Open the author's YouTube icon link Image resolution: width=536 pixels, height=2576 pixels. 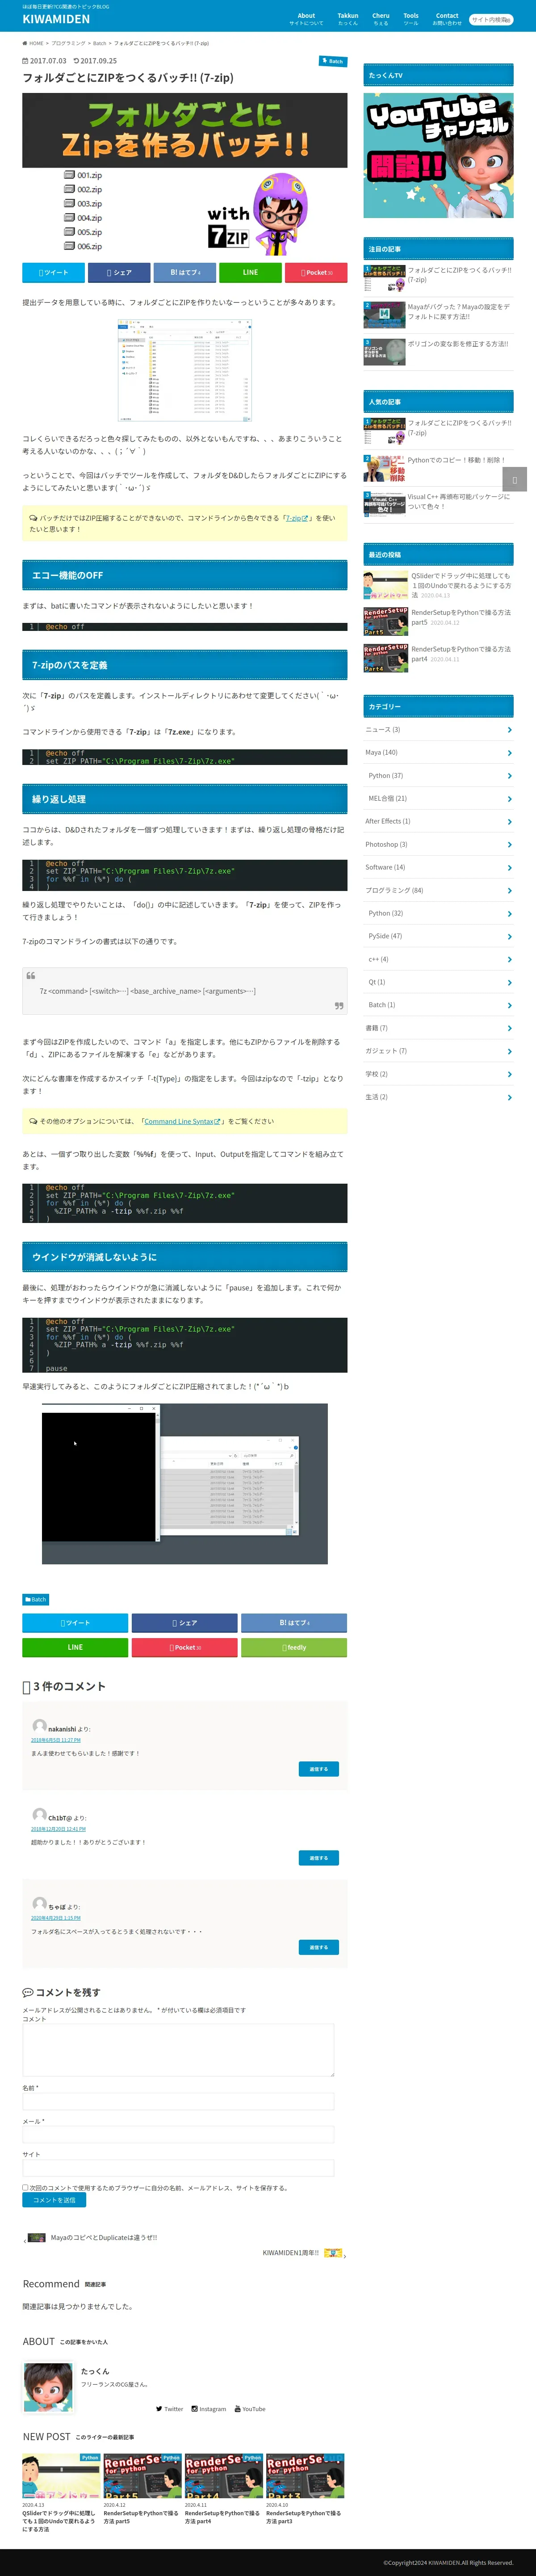click(x=250, y=2409)
